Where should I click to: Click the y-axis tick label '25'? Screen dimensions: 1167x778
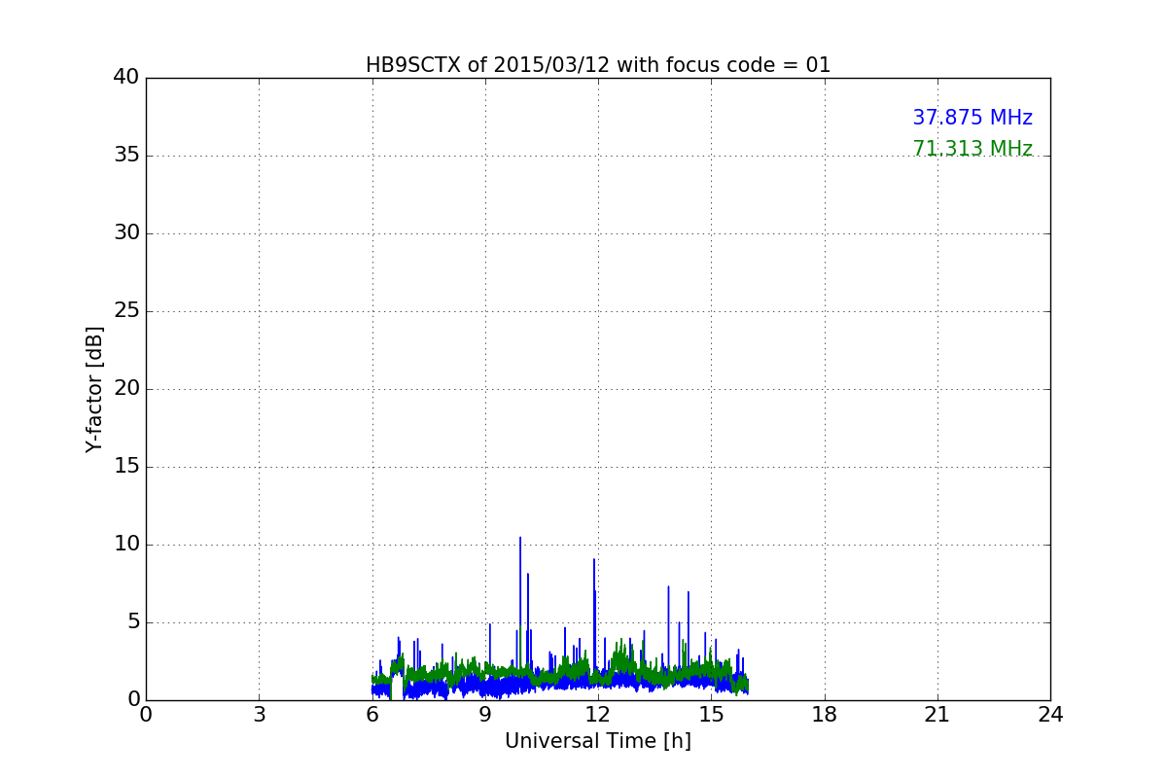click(126, 311)
